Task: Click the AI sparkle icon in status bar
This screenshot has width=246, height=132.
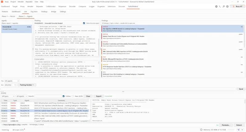Action: point(239,130)
